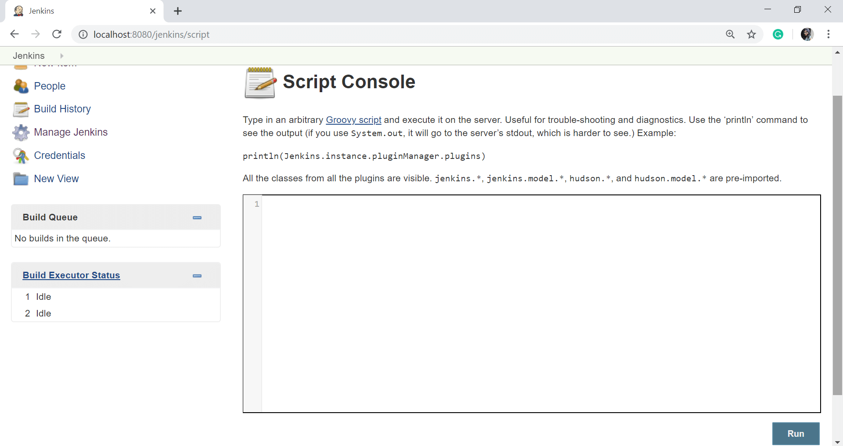Click 'No builds in the queue.' text

[62, 238]
